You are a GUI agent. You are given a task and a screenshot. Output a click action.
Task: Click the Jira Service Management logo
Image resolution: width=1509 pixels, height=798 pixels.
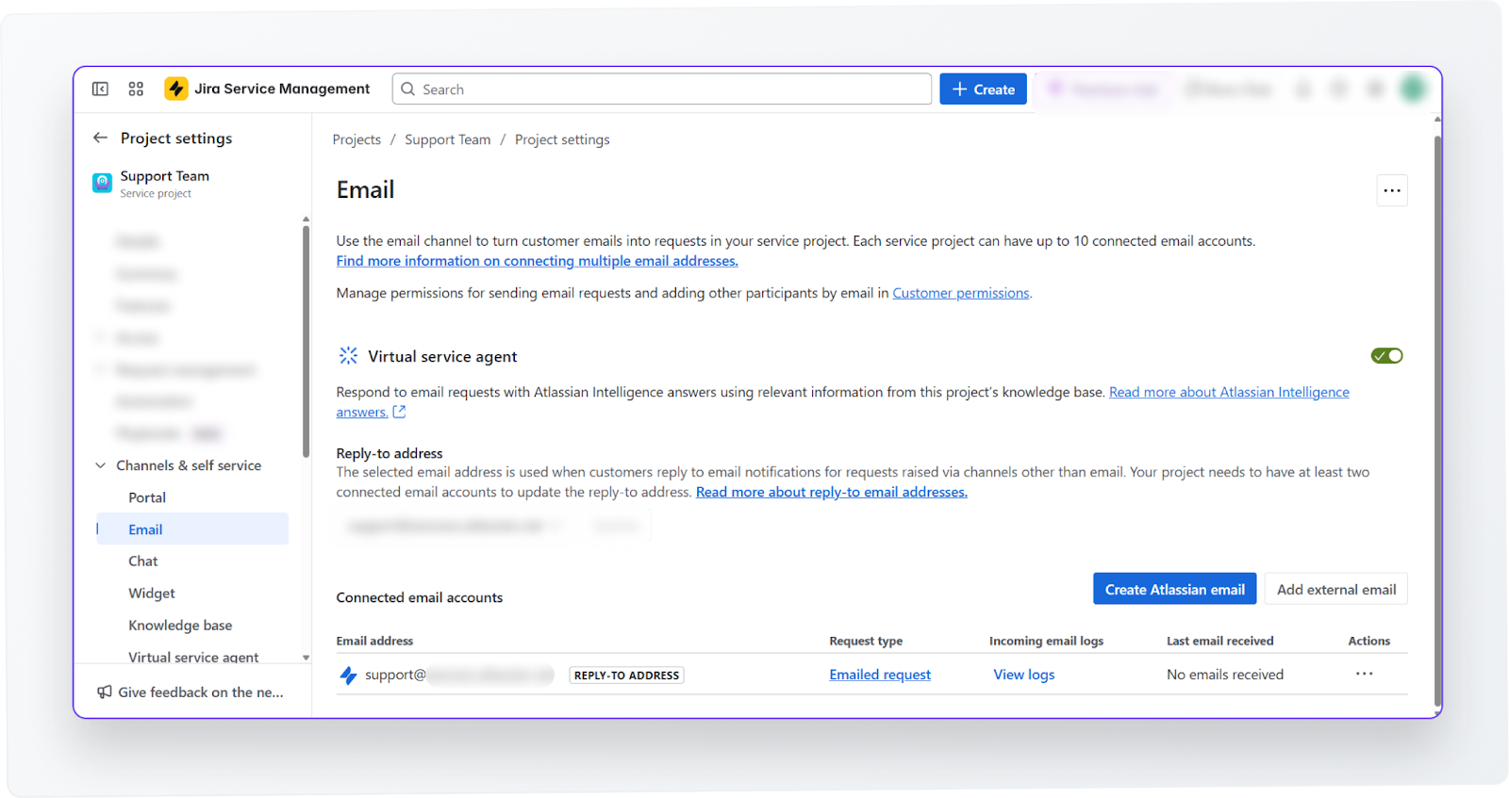pos(175,89)
